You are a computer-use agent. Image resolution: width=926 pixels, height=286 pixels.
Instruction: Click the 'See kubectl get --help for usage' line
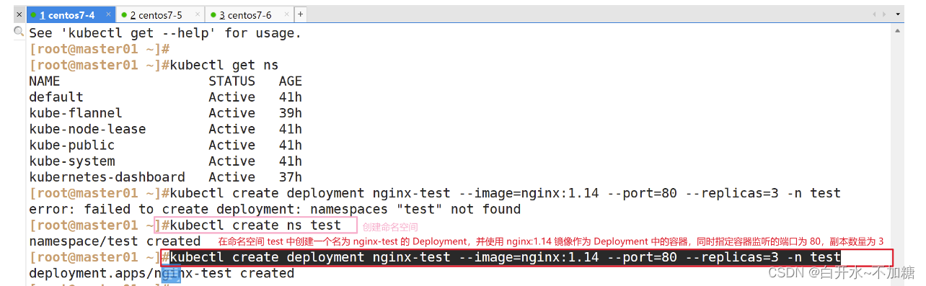(165, 33)
